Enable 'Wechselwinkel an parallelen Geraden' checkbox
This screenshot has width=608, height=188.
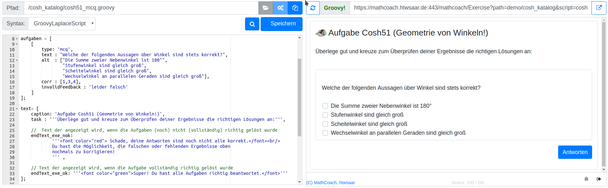click(x=325, y=133)
